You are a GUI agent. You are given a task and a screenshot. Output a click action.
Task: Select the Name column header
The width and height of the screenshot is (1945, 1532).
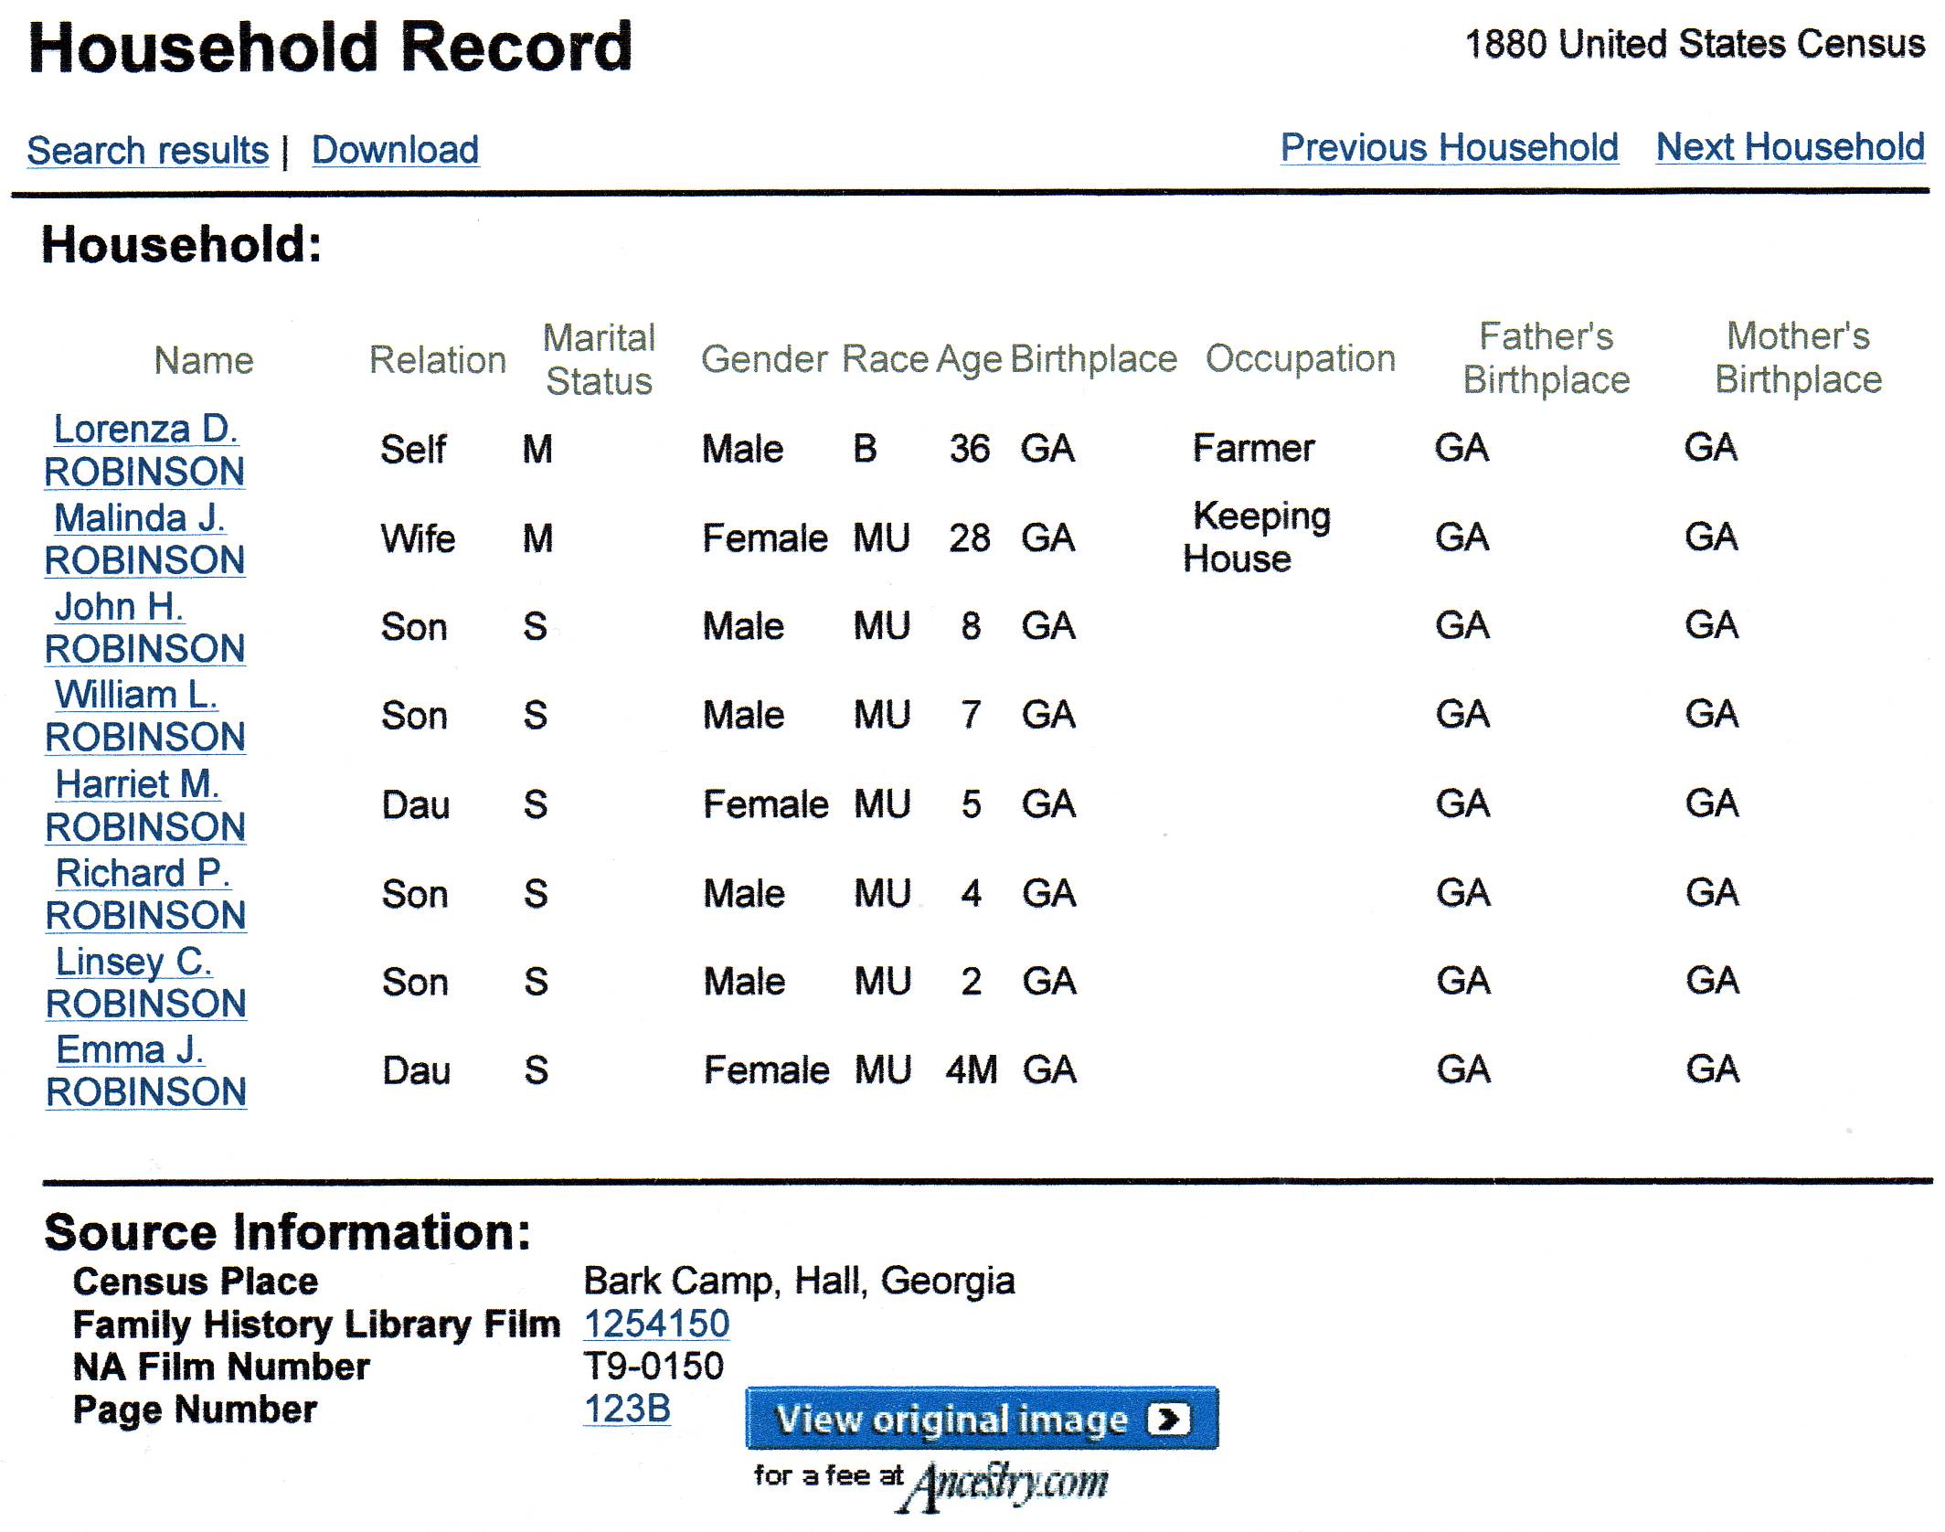click(x=203, y=360)
